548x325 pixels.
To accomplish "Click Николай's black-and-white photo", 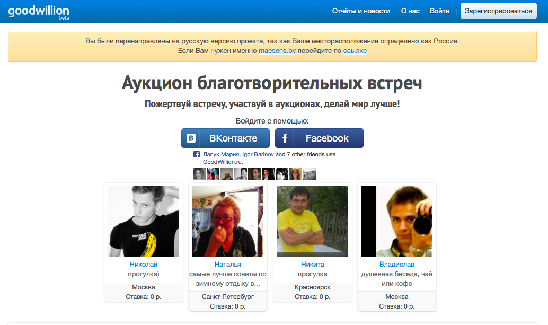I will 144,222.
